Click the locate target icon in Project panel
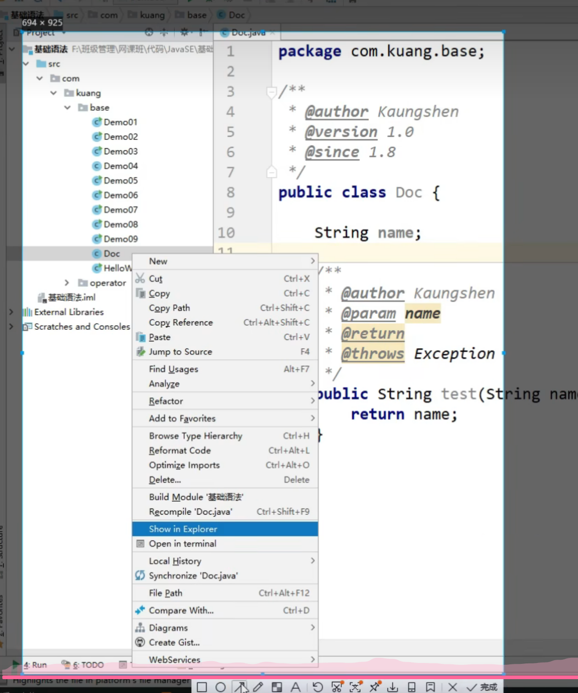The width and height of the screenshot is (578, 693). tap(149, 32)
